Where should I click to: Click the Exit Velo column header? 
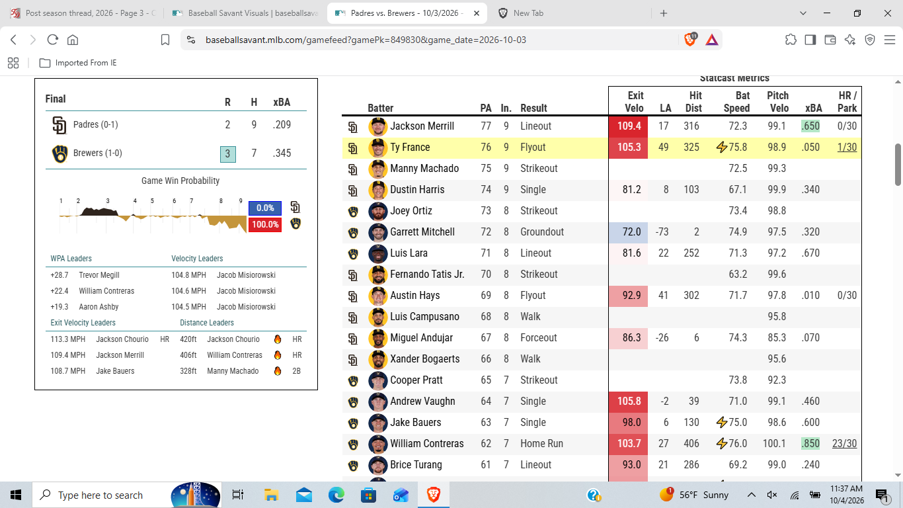(635, 102)
